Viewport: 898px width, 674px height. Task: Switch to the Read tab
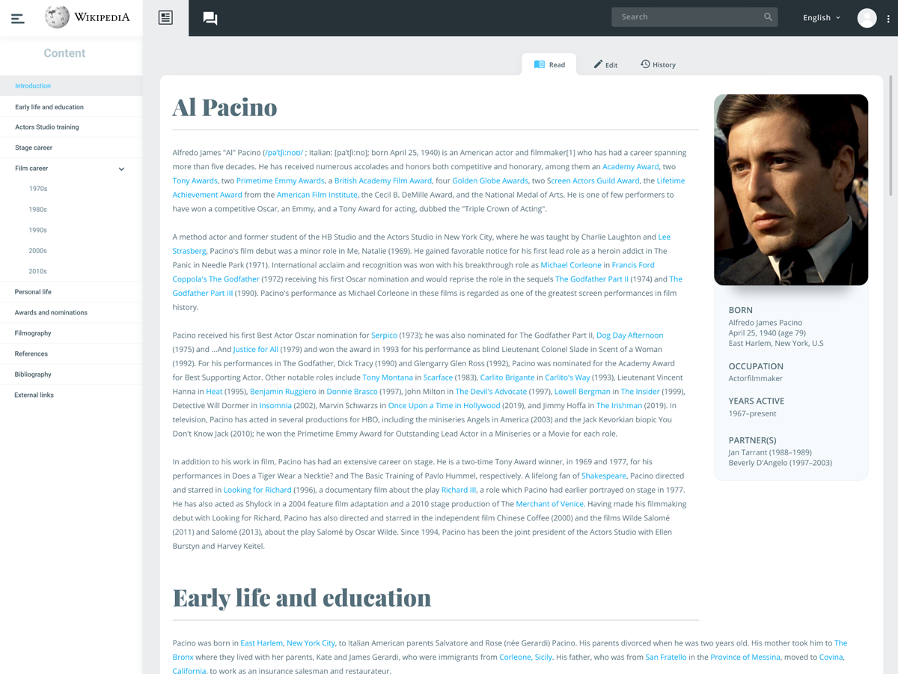[549, 64]
